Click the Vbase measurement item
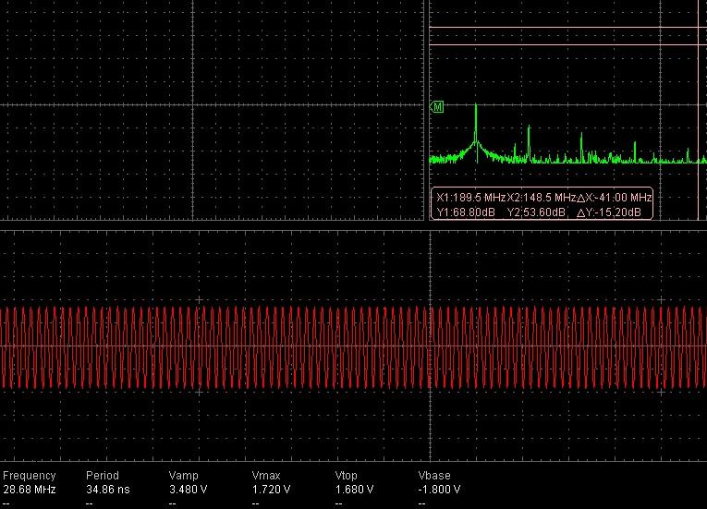 point(434,477)
